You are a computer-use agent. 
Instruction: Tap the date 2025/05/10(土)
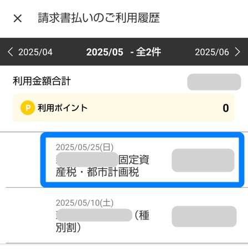(85, 203)
